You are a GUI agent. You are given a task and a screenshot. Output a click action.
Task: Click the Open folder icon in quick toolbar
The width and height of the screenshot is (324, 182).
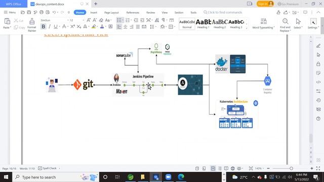(23, 12)
